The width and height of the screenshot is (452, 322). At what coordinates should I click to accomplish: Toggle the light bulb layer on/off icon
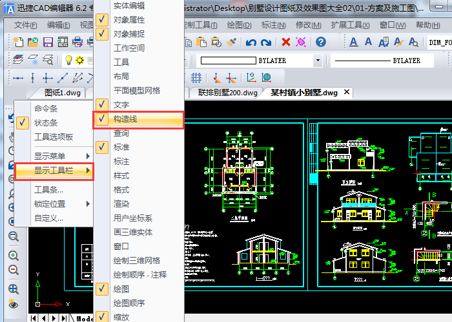coord(68,60)
